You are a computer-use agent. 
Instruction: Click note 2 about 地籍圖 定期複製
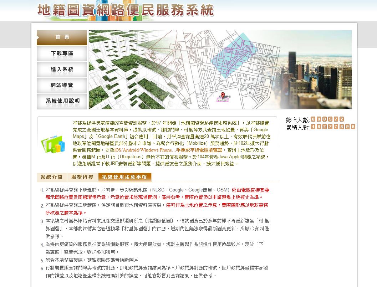157,209
